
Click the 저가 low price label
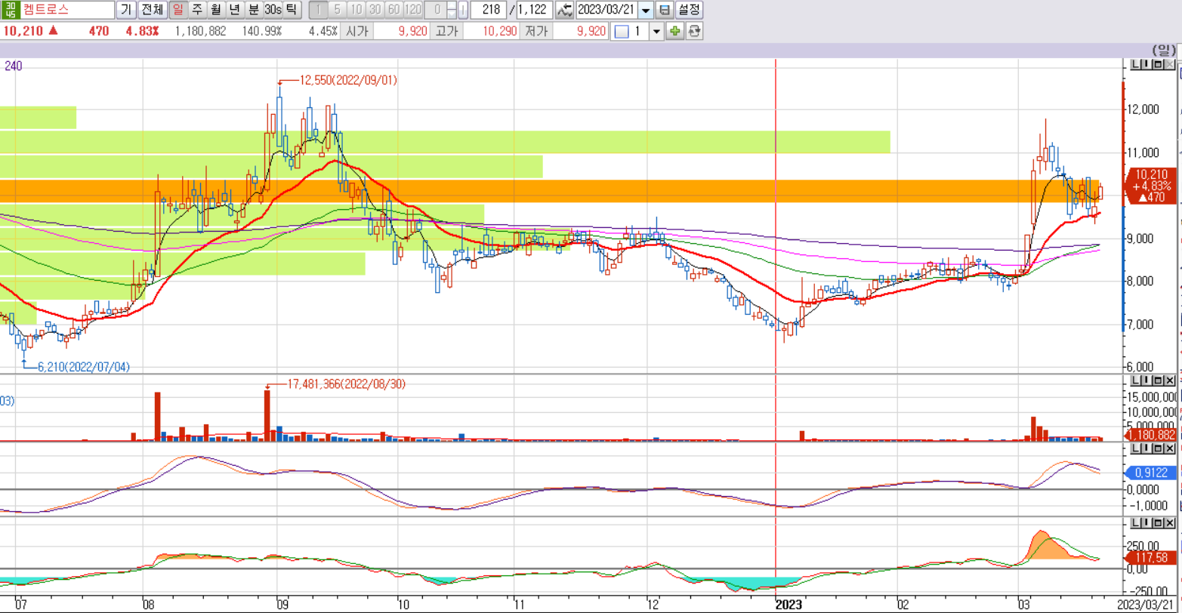coord(536,31)
